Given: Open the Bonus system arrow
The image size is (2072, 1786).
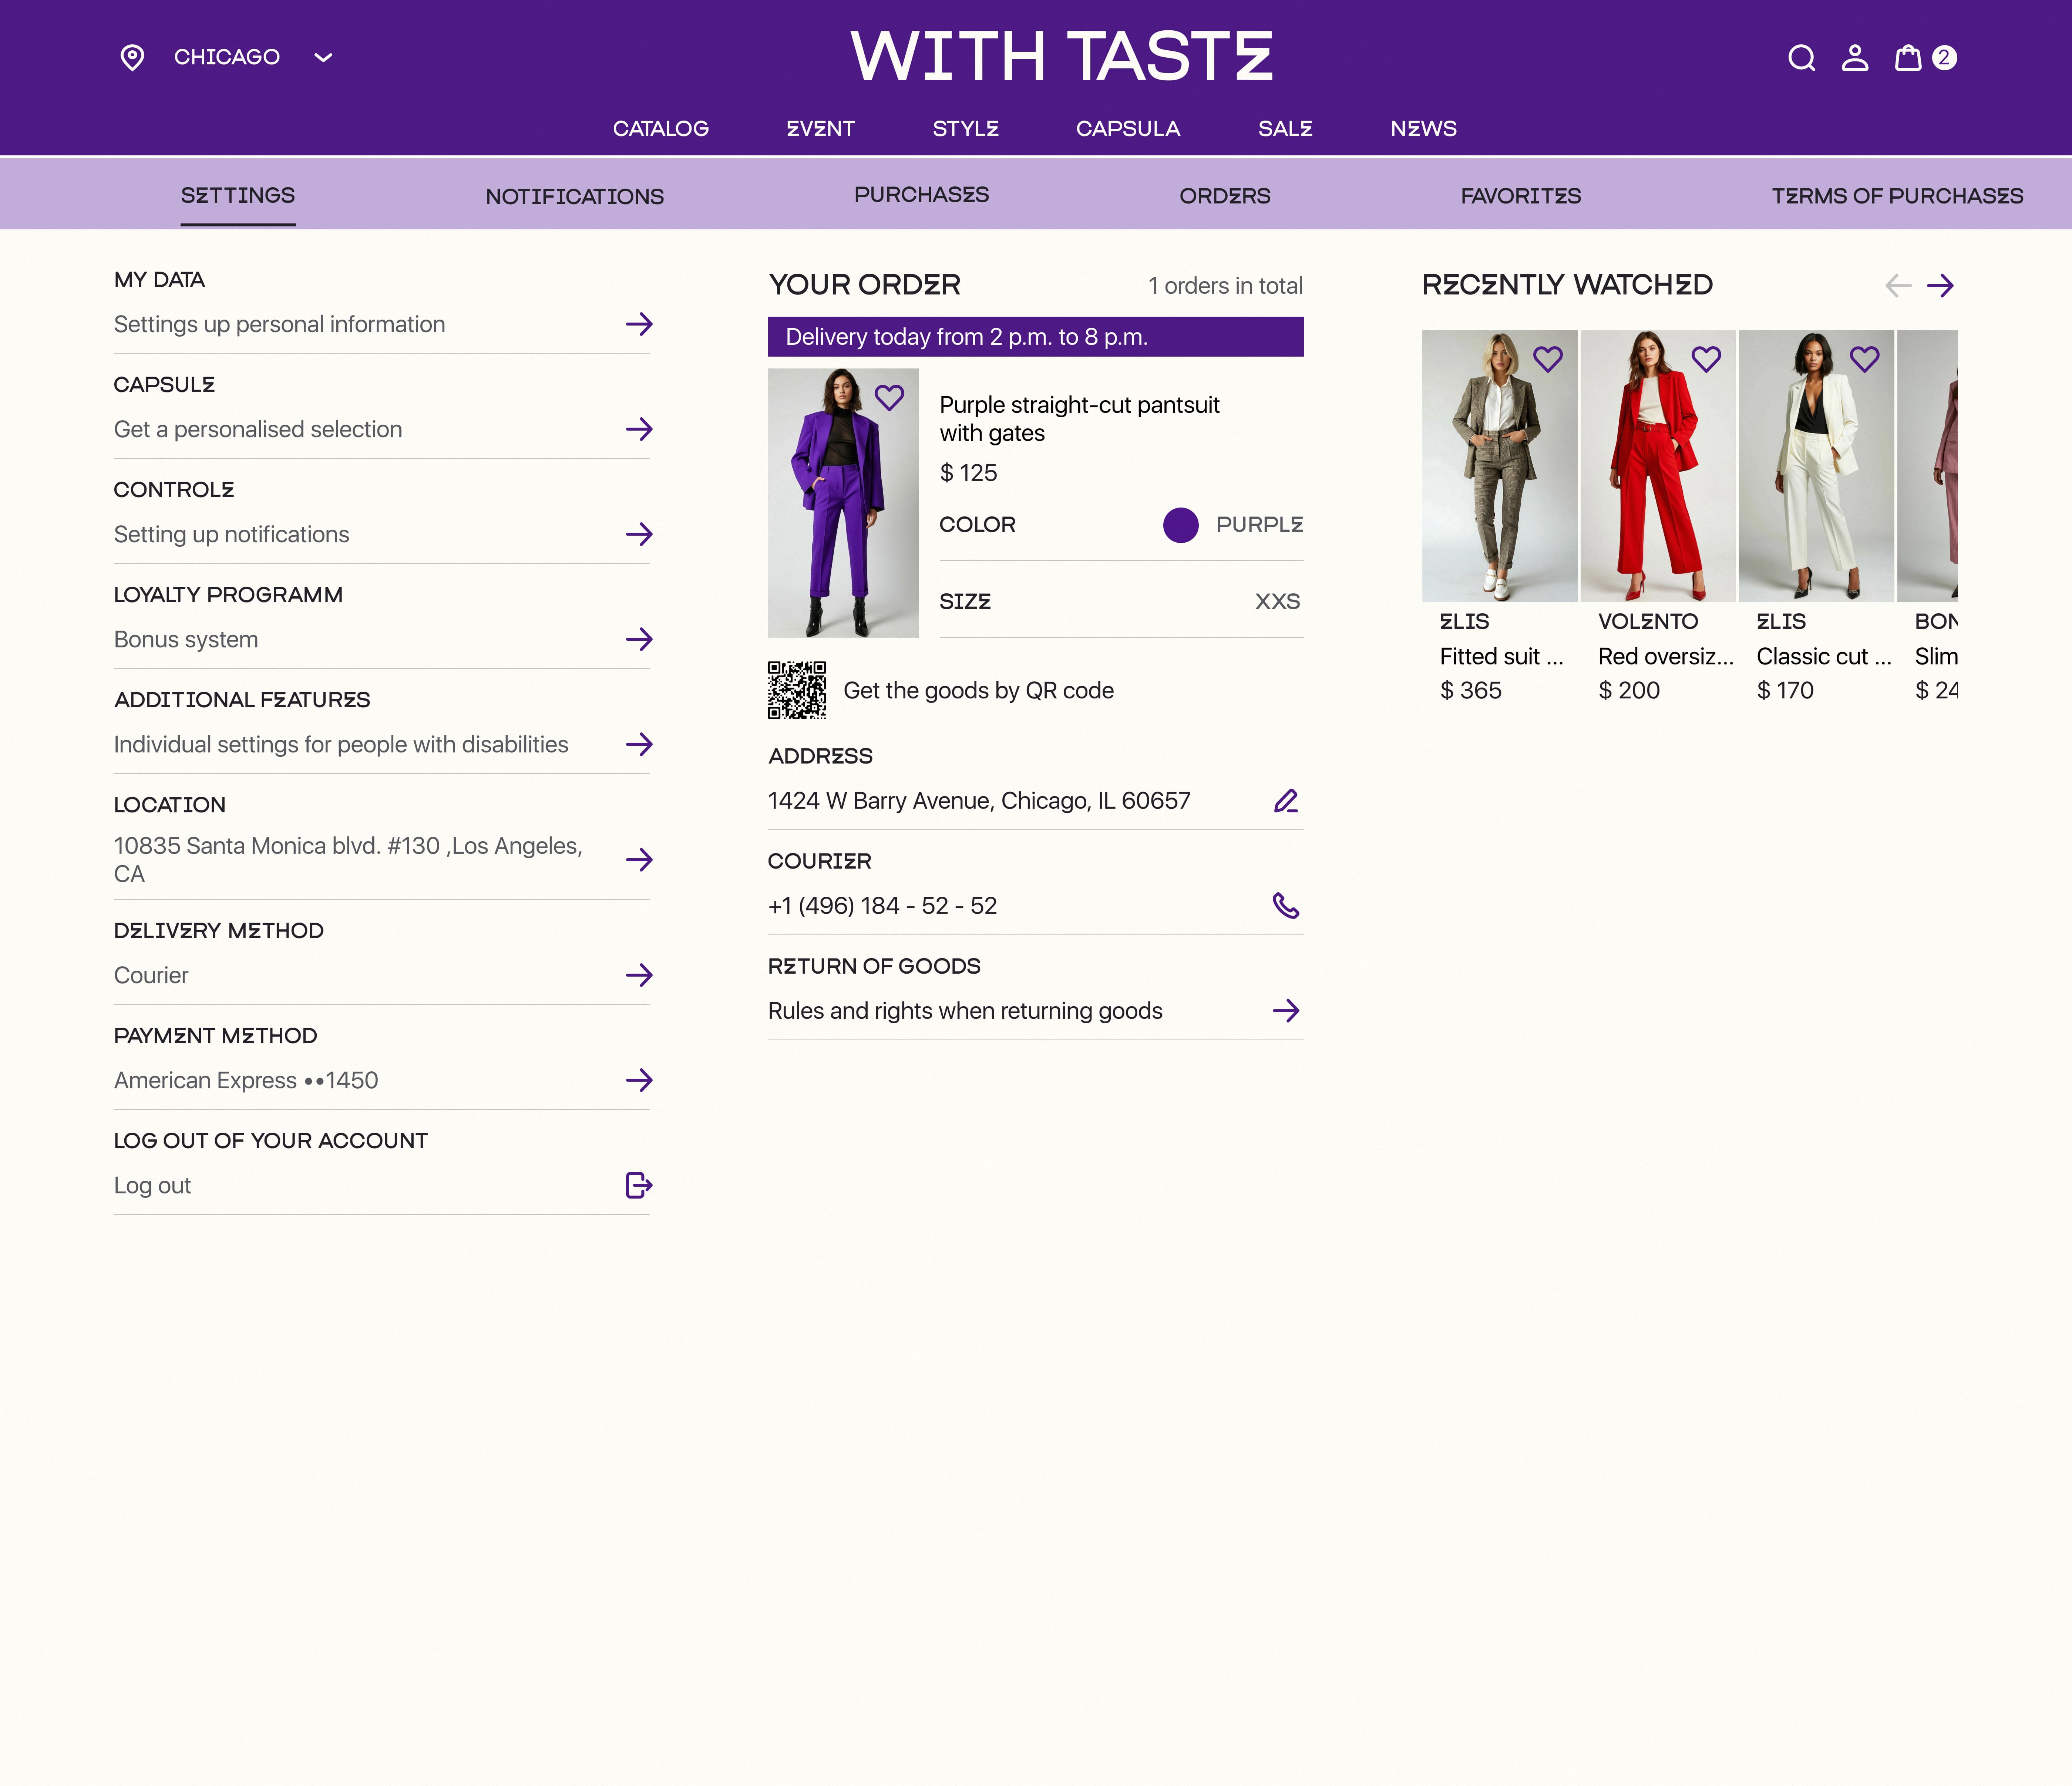Looking at the screenshot, I should (639, 639).
